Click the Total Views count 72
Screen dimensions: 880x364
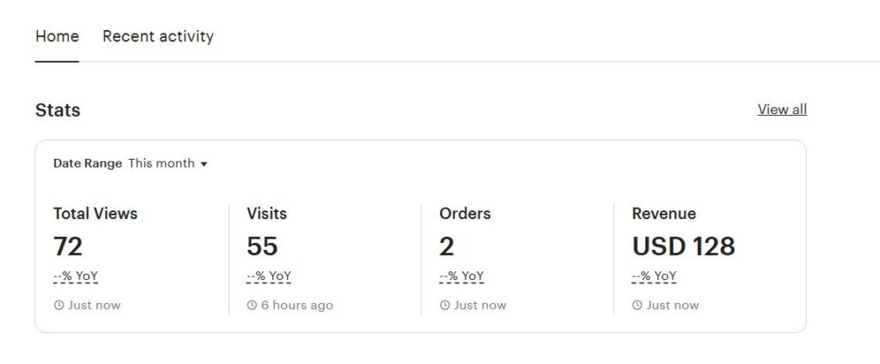tap(68, 246)
